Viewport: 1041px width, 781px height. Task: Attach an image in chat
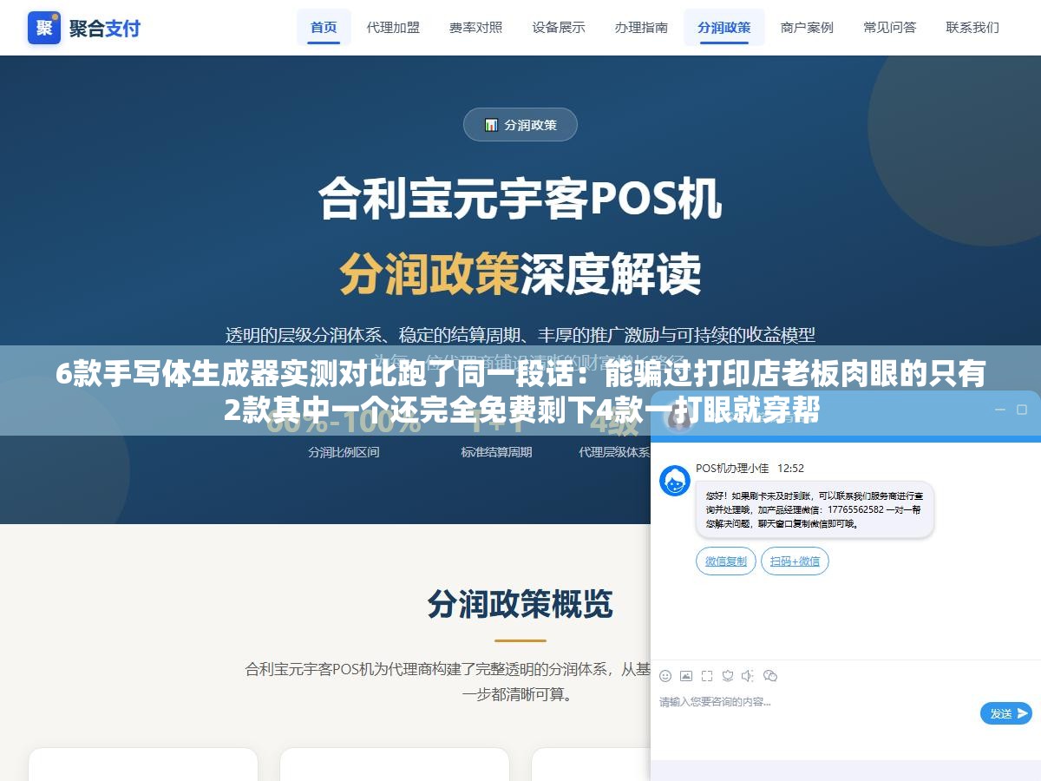686,676
